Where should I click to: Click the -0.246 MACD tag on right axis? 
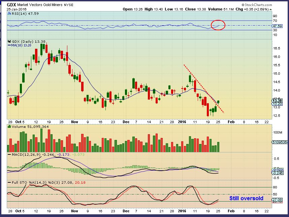278,173
